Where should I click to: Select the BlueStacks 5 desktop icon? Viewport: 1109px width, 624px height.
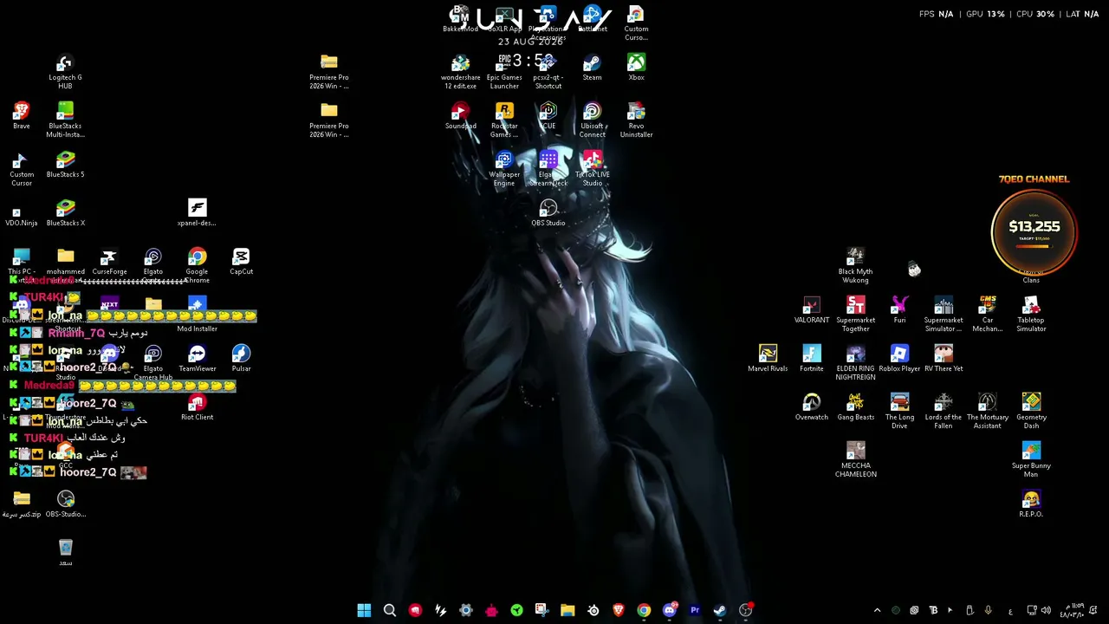click(x=65, y=165)
